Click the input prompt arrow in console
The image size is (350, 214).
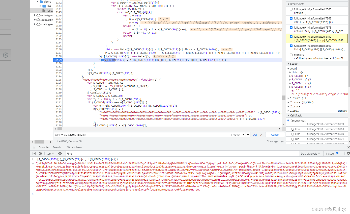[33, 194]
